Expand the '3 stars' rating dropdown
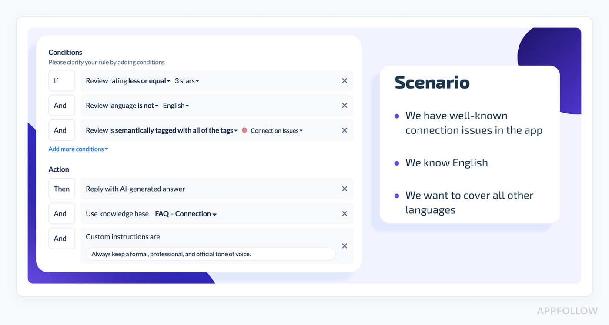609x325 pixels. point(187,81)
